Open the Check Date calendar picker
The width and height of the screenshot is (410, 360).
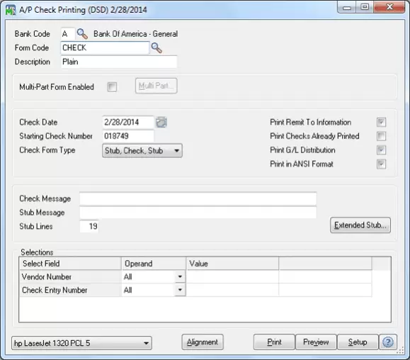pyautogui.click(x=161, y=122)
